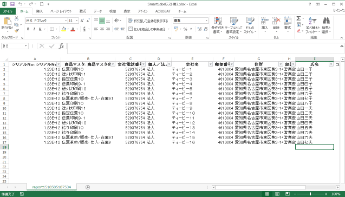The image size is (345, 197).
Task: Switch to Page Layout view in status bar
Action: [x=277, y=194]
